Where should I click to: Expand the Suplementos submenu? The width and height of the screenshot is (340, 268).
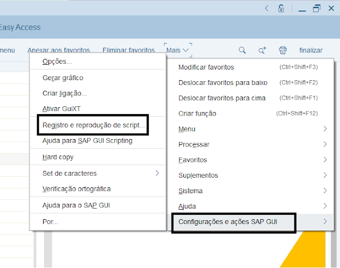tap(250, 175)
